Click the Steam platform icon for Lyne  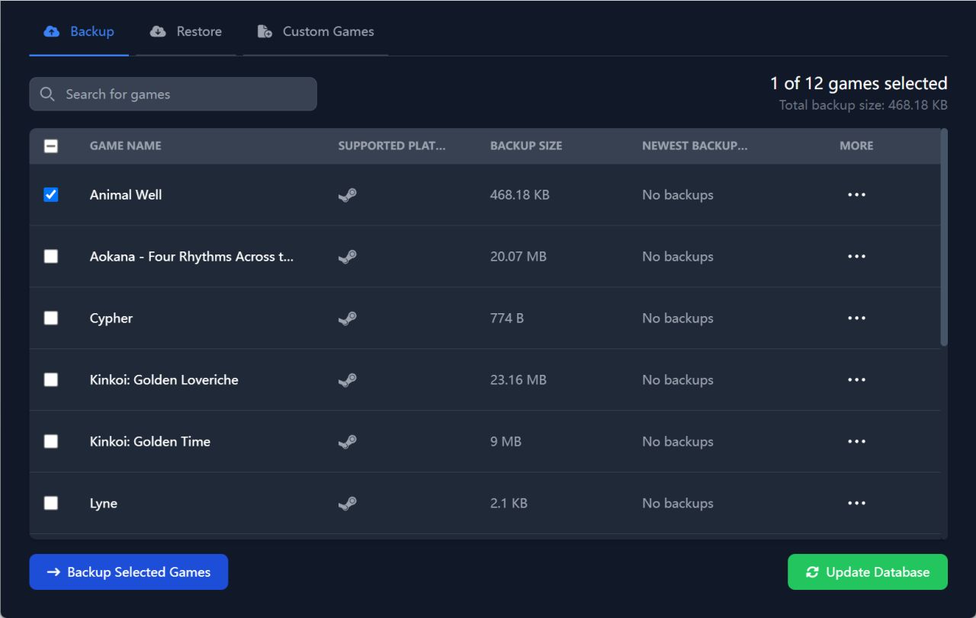348,504
